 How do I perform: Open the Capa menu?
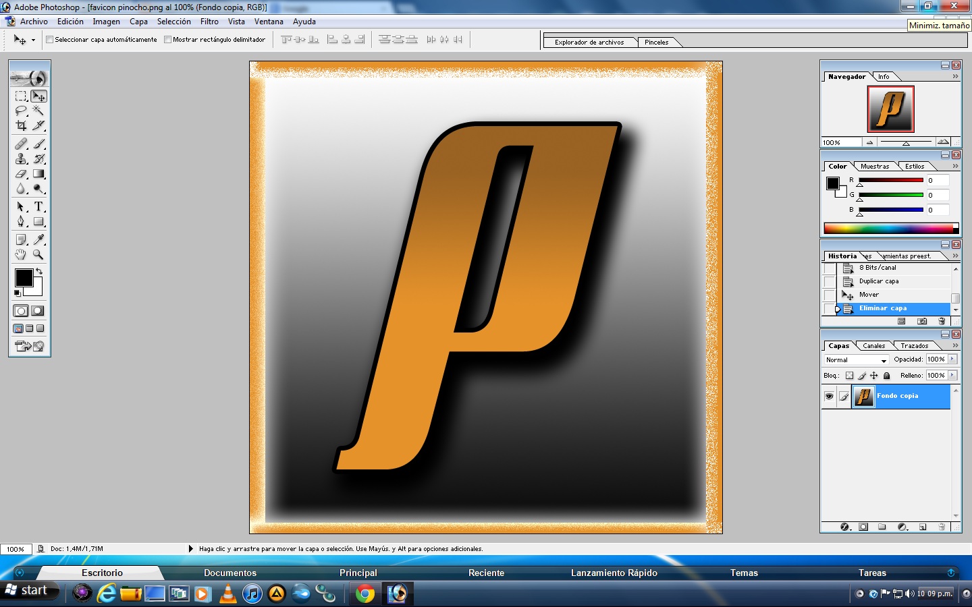coord(138,22)
